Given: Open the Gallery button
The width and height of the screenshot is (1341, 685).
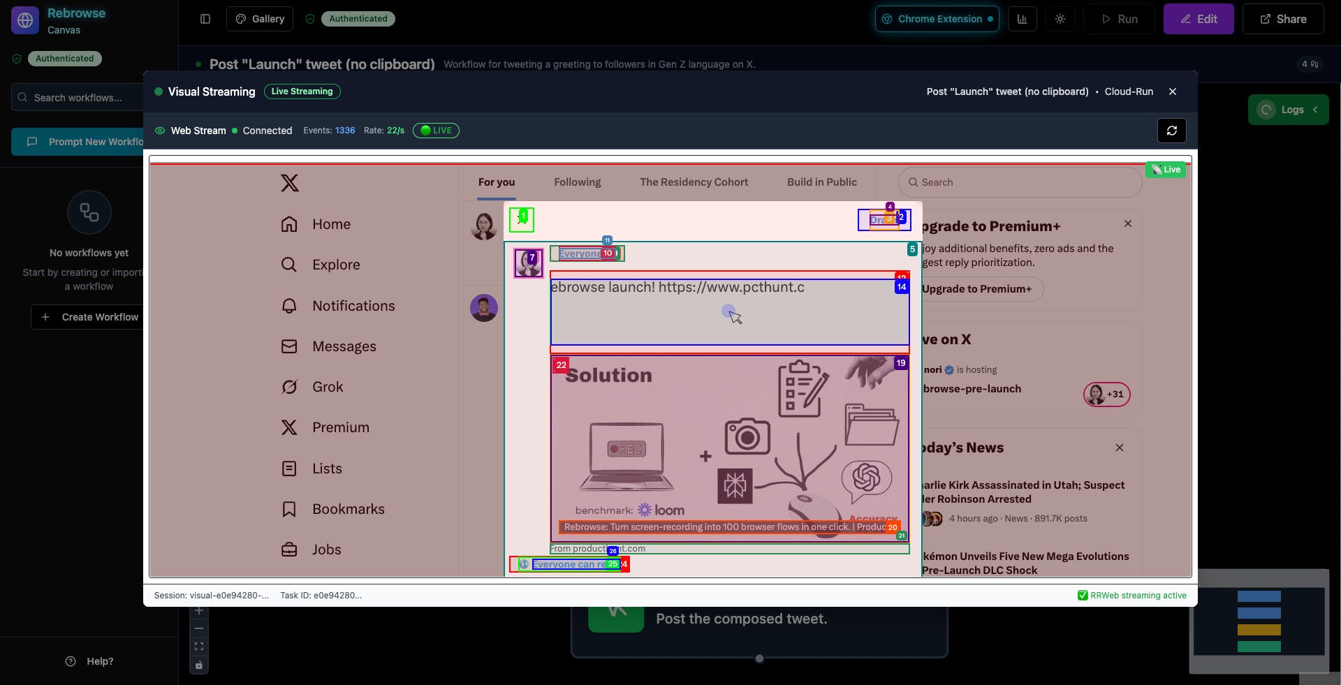Looking at the screenshot, I should point(260,19).
